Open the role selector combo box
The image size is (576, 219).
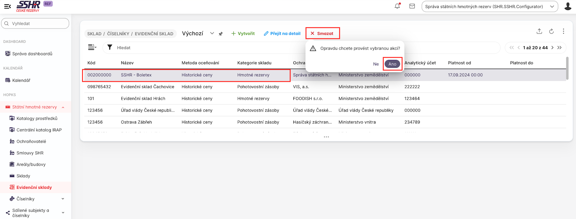489,6
